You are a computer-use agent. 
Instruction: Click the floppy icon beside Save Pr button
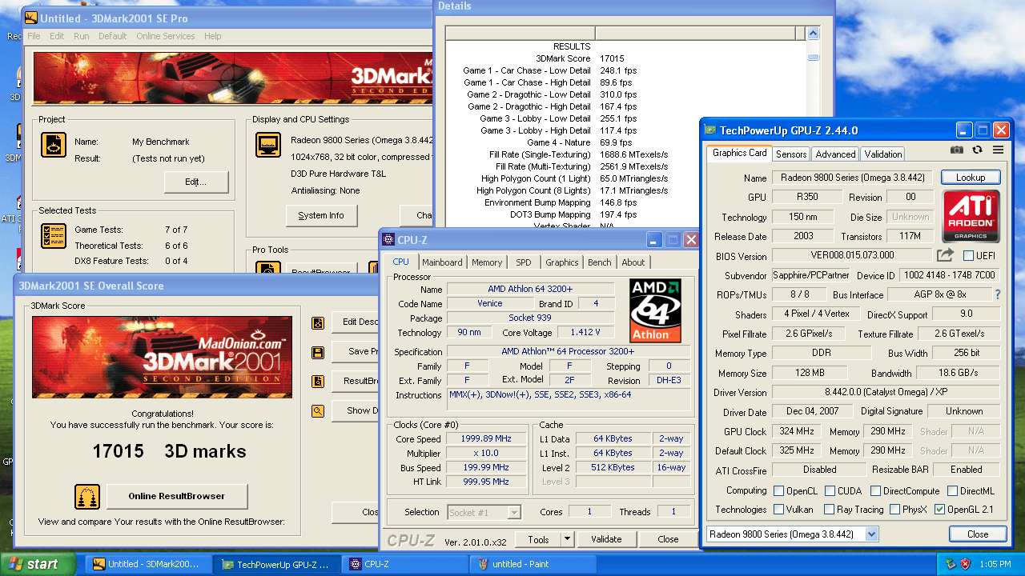pos(318,352)
